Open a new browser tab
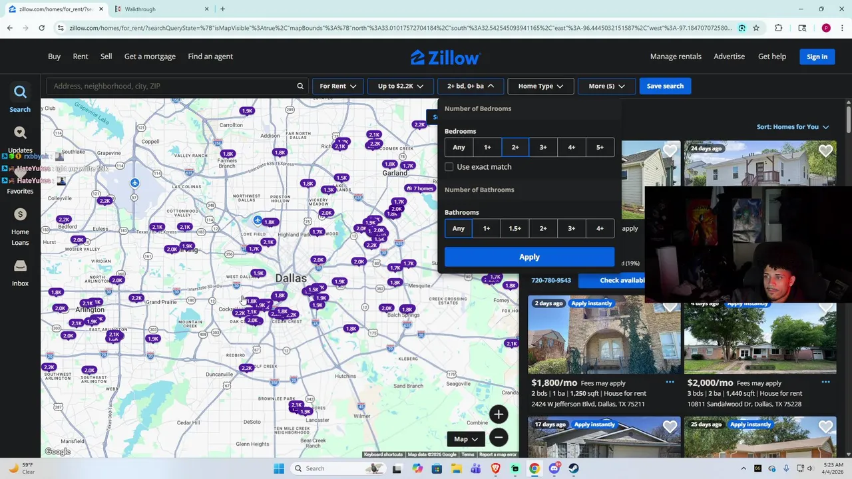852x479 pixels. [x=222, y=9]
